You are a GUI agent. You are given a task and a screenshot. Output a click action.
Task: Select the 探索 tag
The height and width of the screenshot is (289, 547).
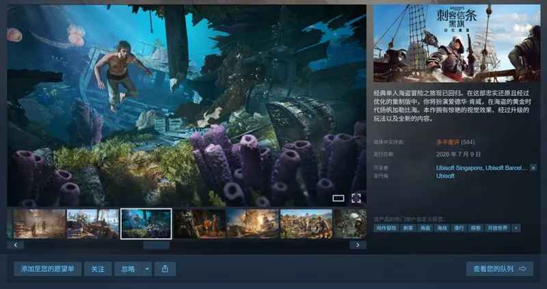point(476,228)
